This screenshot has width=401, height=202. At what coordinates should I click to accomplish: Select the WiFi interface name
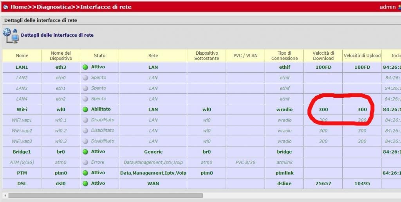(22, 109)
